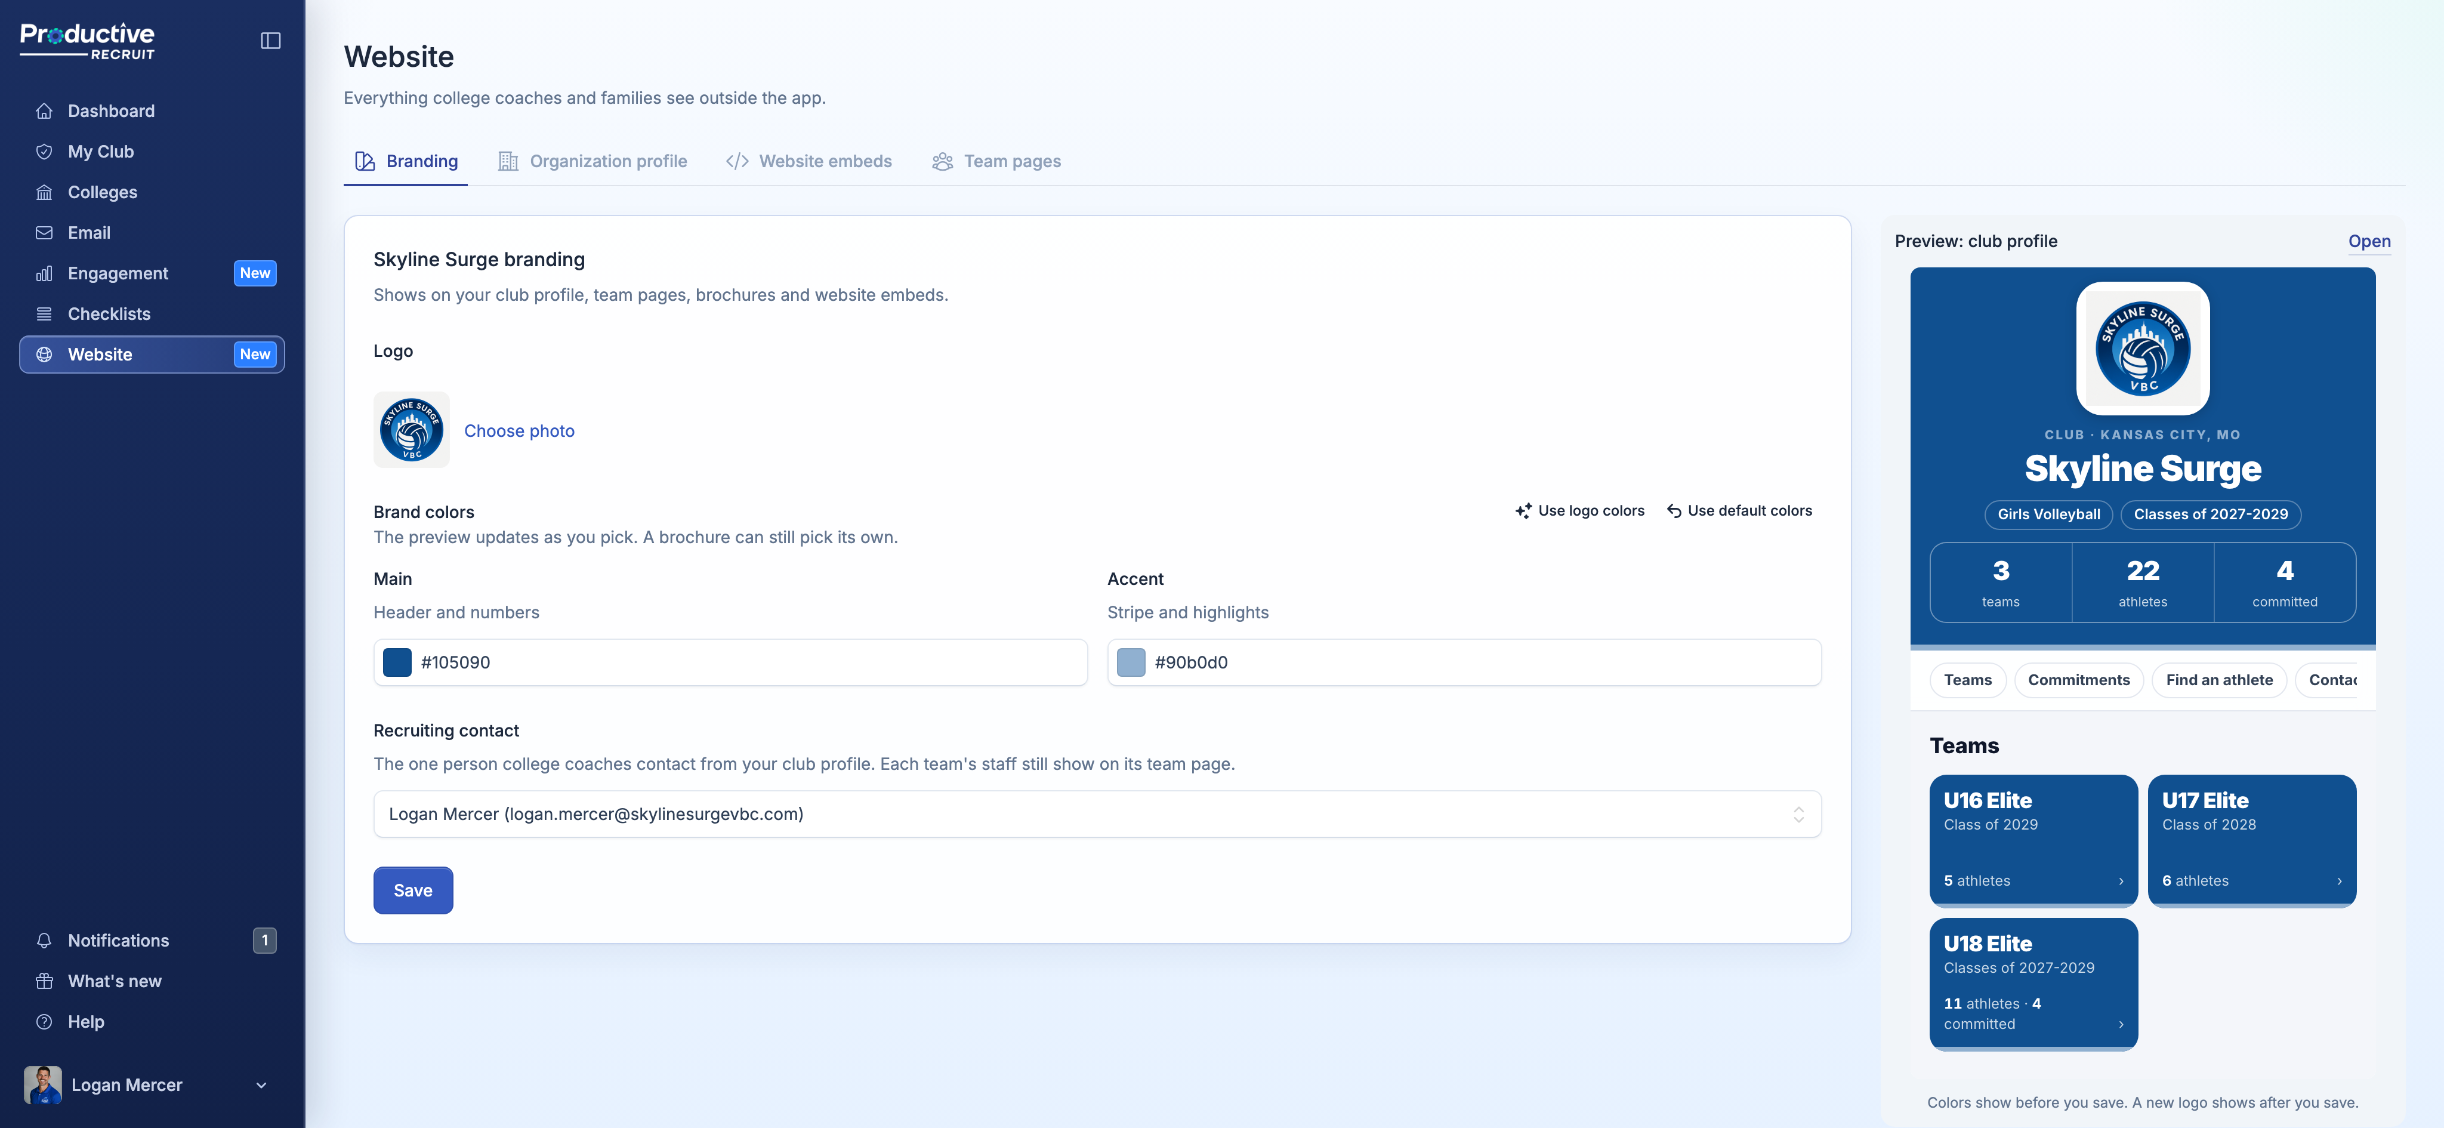
Task: Click the Main color hex field
Action: pos(730,663)
